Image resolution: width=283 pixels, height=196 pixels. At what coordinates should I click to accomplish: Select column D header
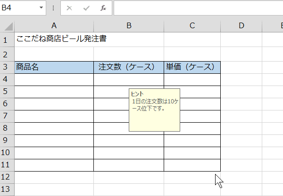click(x=241, y=25)
